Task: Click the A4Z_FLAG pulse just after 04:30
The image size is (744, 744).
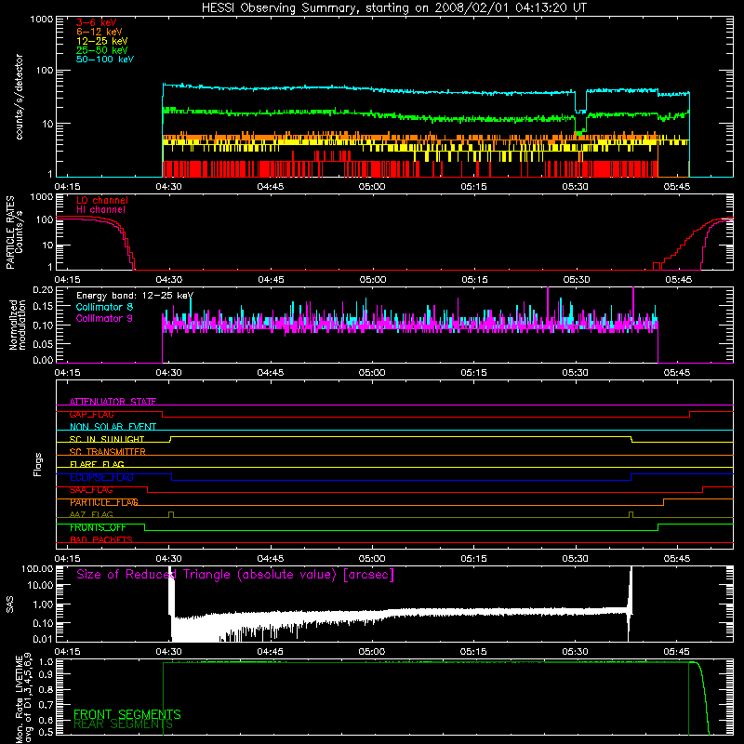Action: [x=171, y=515]
